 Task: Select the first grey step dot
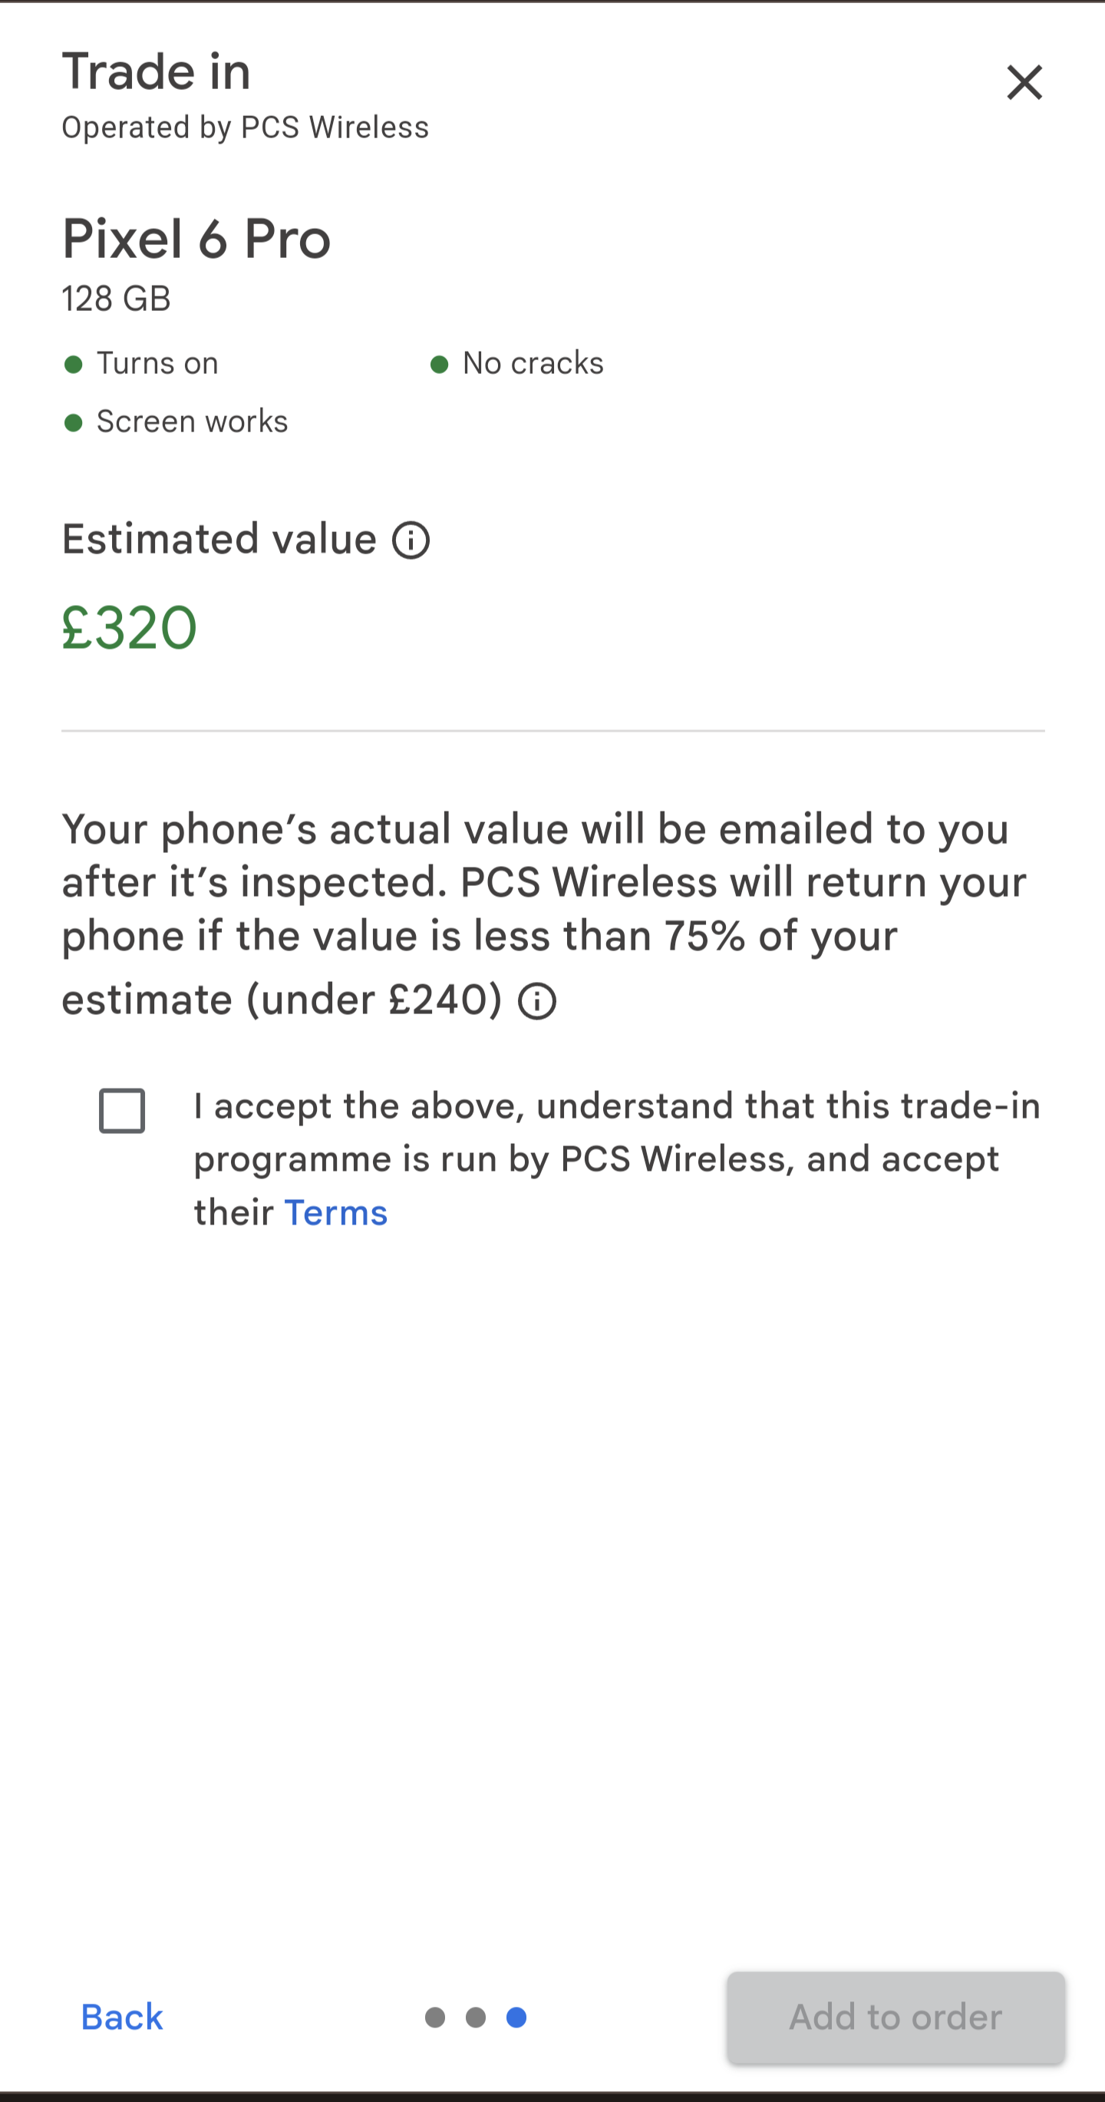click(435, 2017)
